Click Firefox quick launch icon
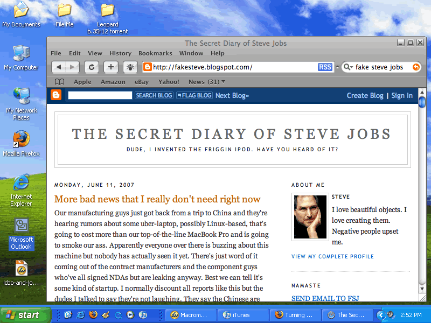Screen dimensions: 431x323 pos(93,315)
